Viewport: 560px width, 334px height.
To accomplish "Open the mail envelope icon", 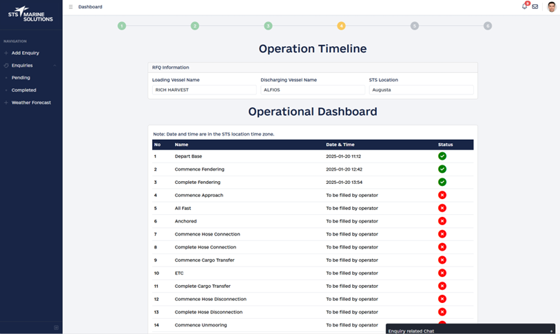I will point(535,7).
